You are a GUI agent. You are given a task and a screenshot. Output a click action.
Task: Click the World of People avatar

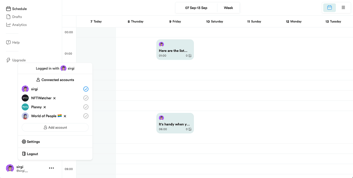pos(25,116)
